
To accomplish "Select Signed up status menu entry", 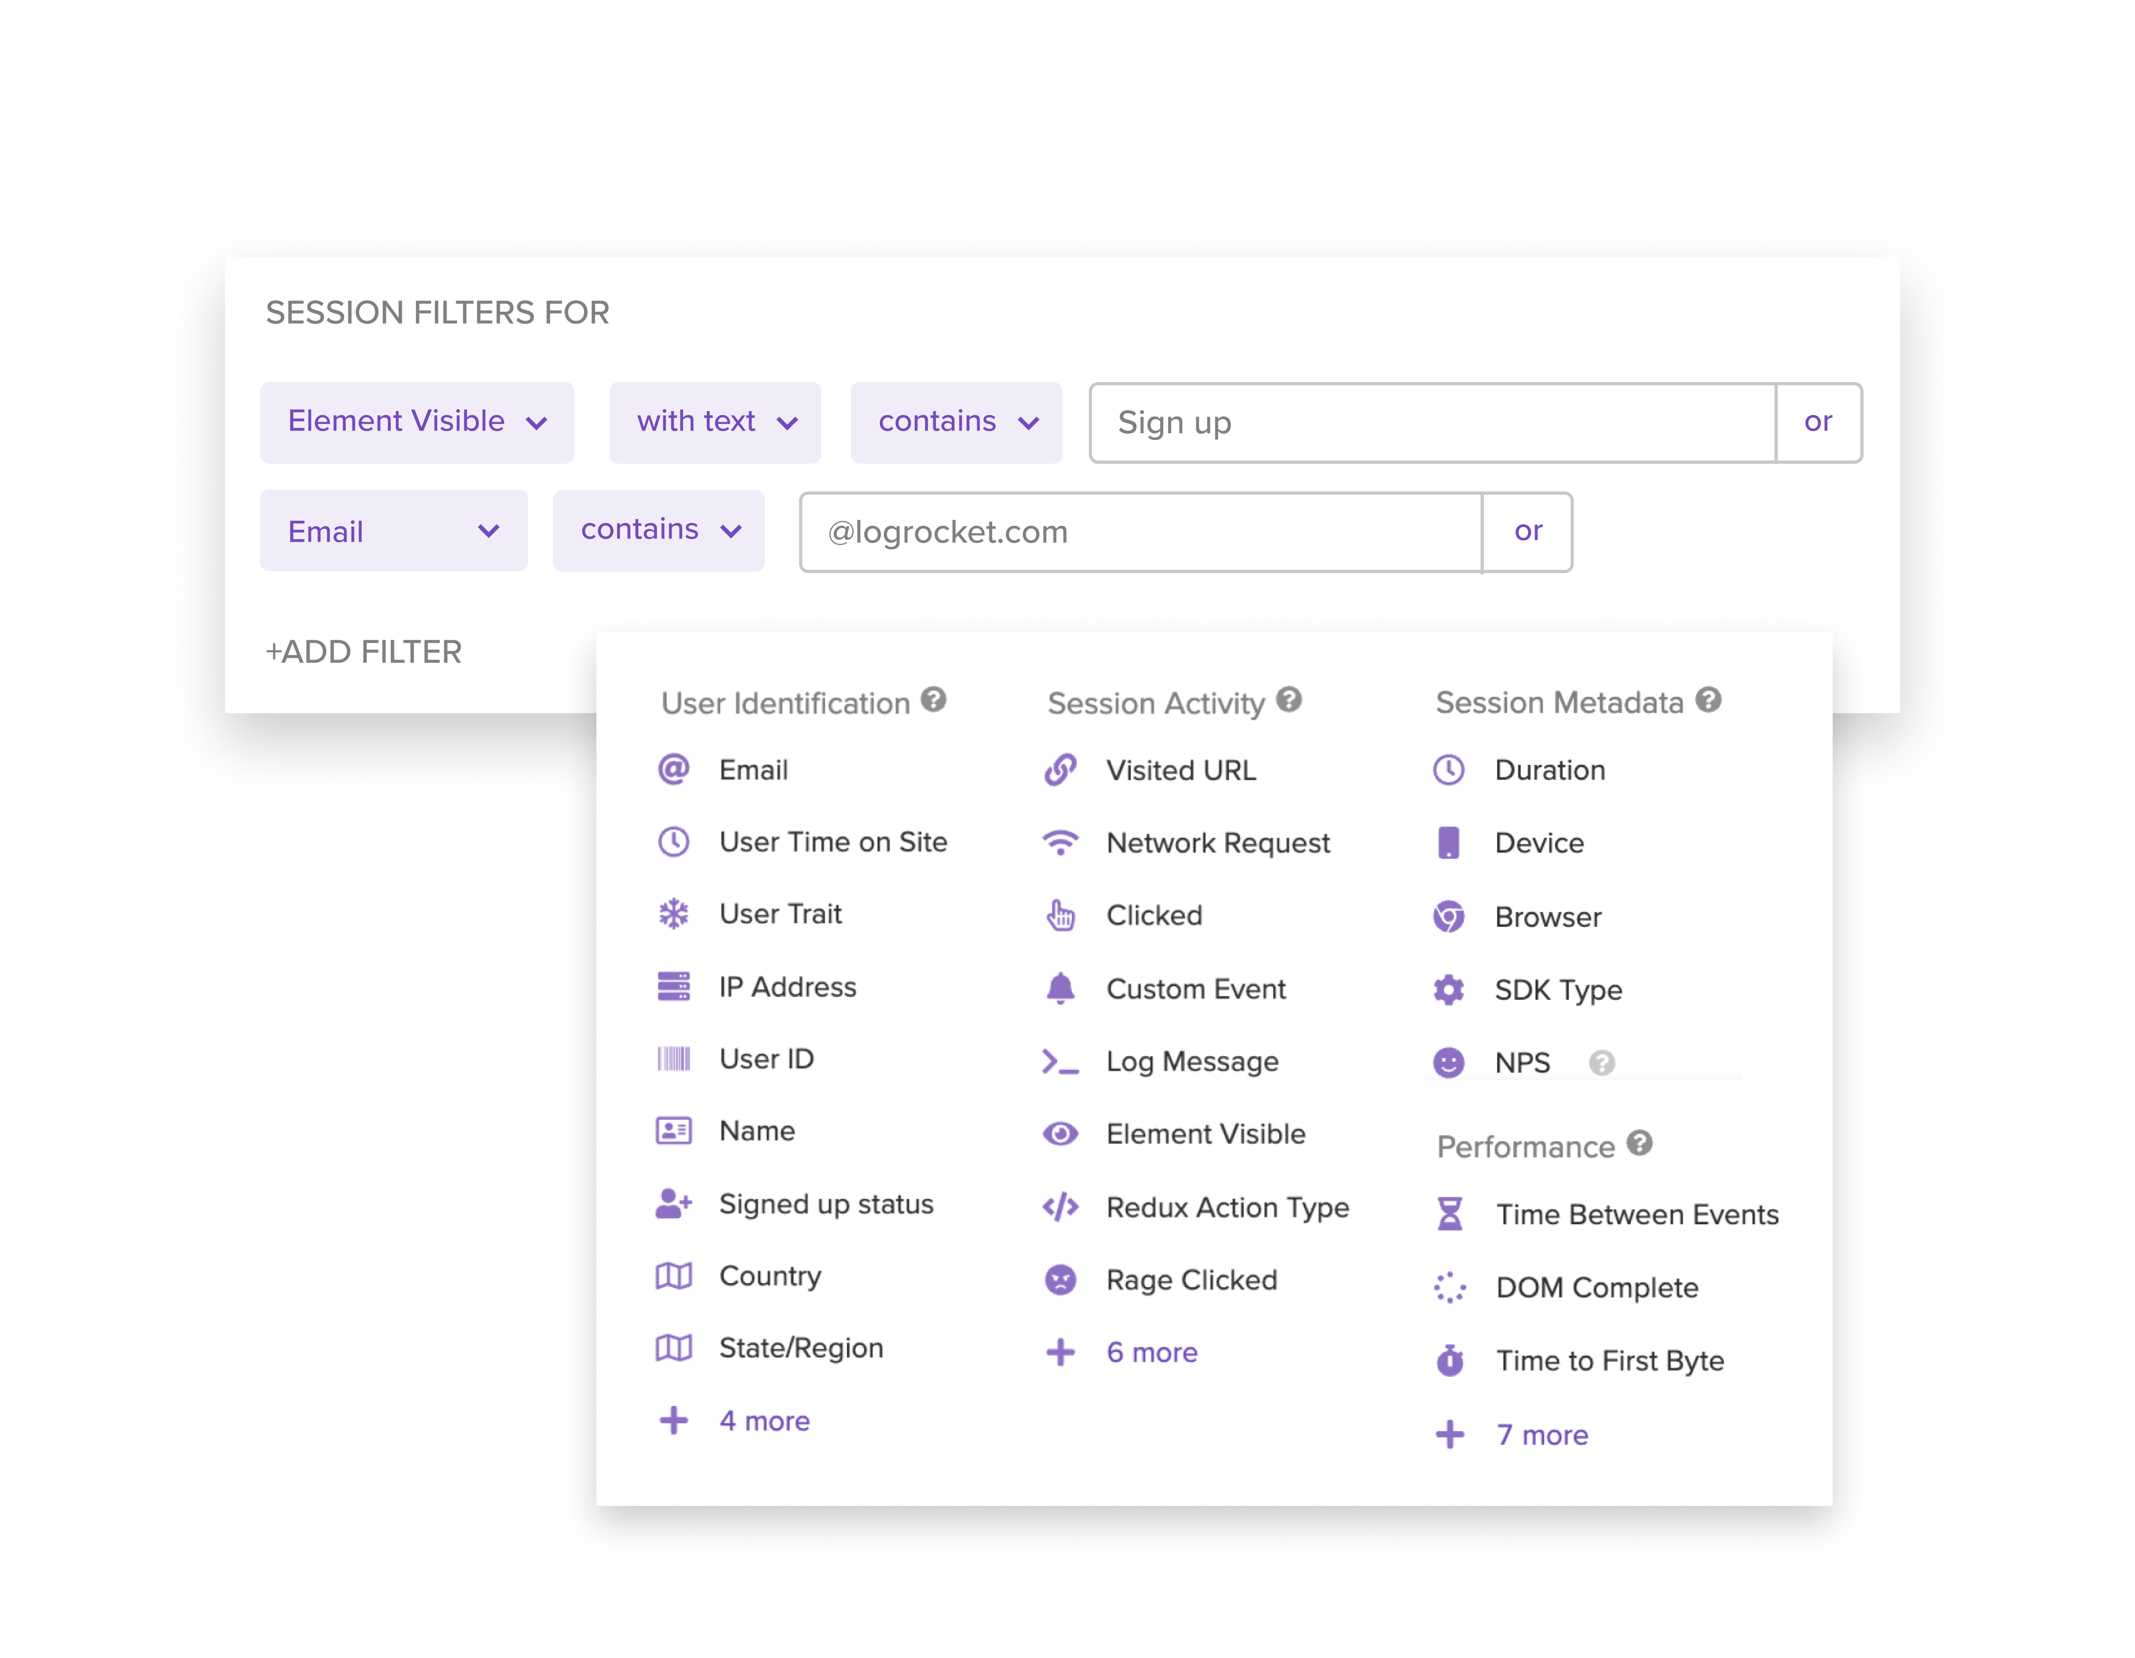I will tap(826, 1204).
